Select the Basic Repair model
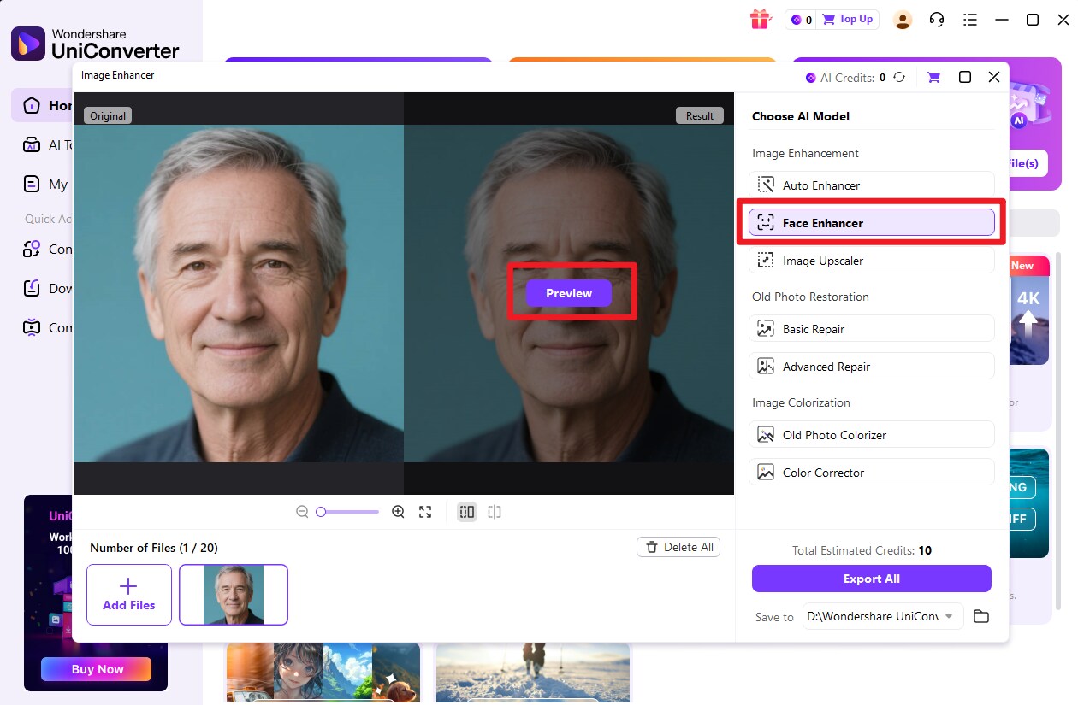The height and width of the screenshot is (705, 1078). [872, 329]
